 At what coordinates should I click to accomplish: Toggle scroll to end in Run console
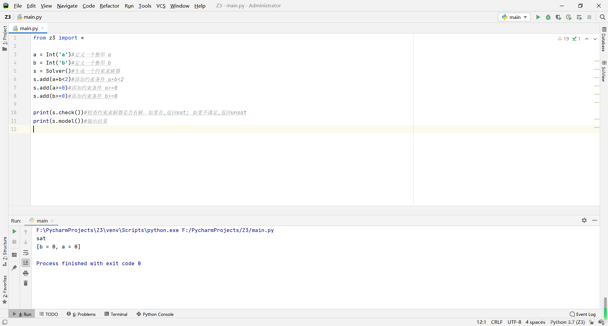coord(26,263)
